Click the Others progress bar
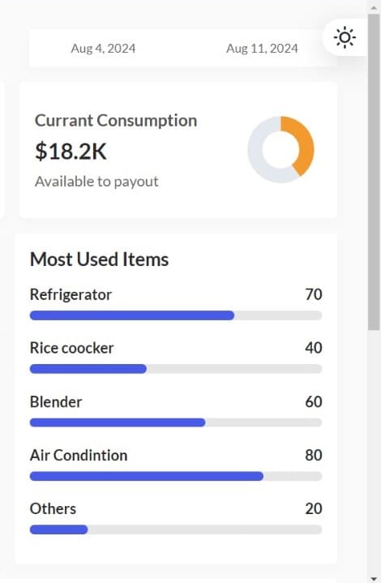 click(176, 529)
